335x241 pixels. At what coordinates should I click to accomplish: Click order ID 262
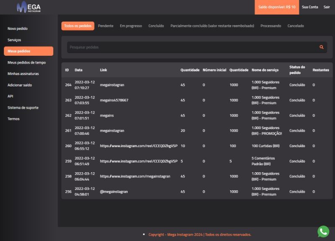(68, 116)
